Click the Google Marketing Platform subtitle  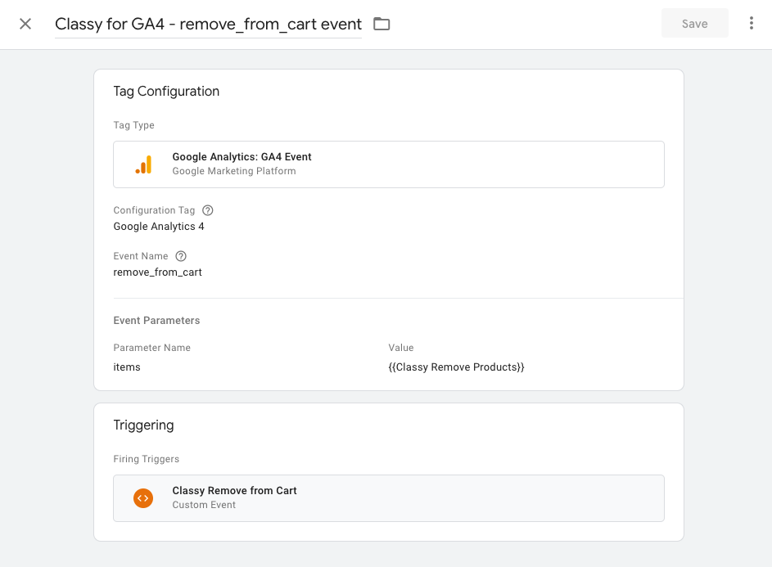[234, 171]
